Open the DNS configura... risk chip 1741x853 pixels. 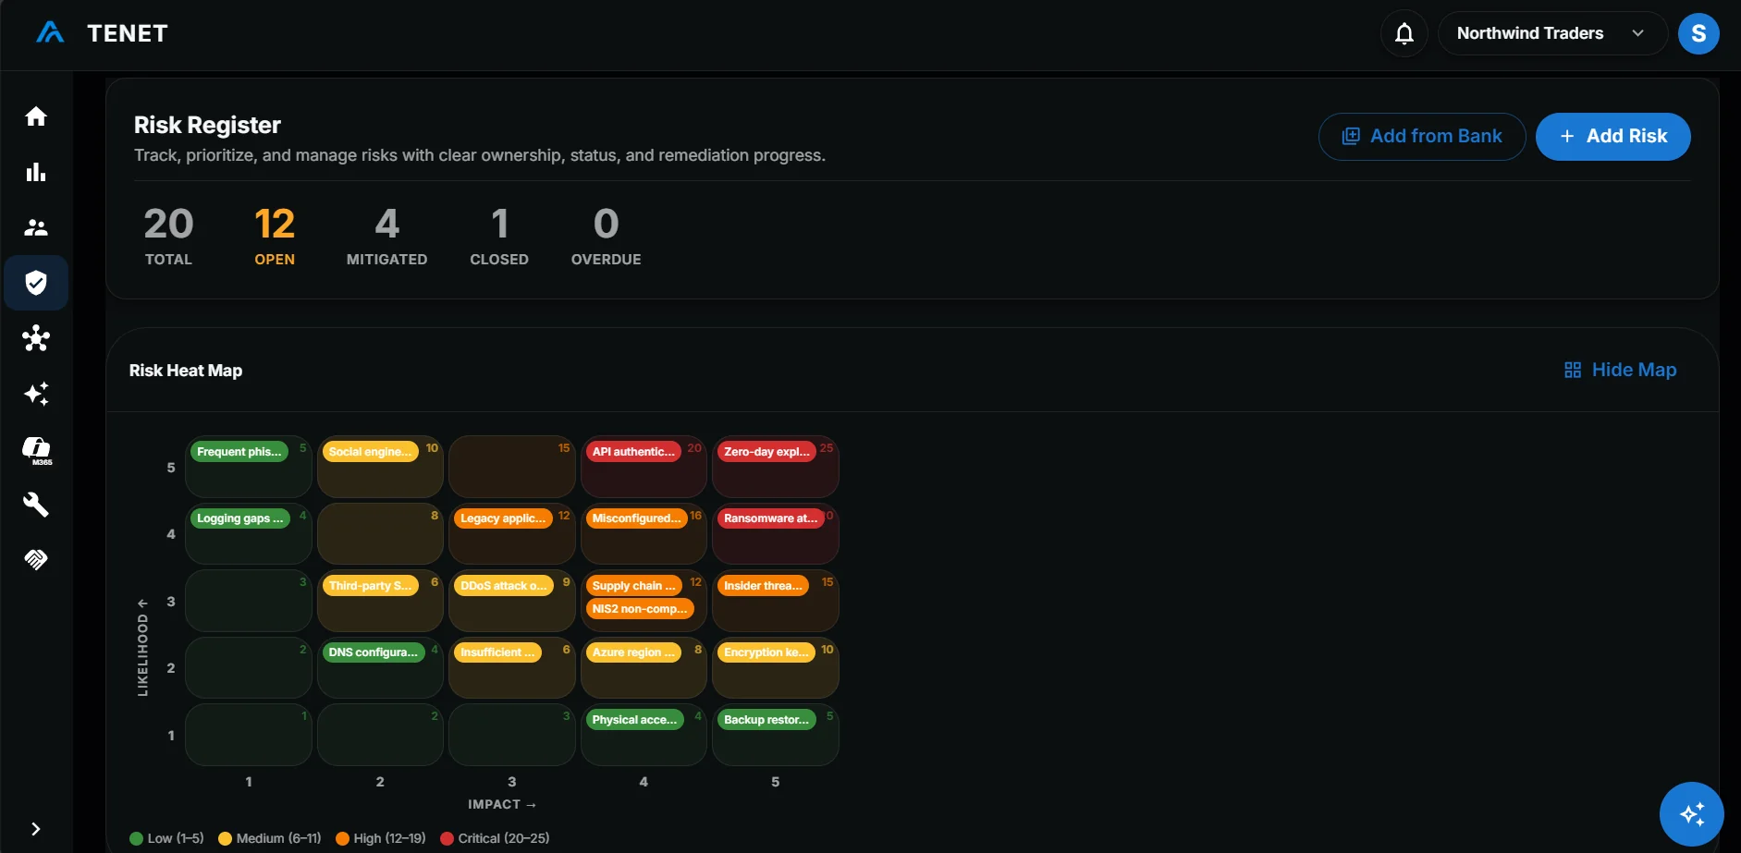373,652
